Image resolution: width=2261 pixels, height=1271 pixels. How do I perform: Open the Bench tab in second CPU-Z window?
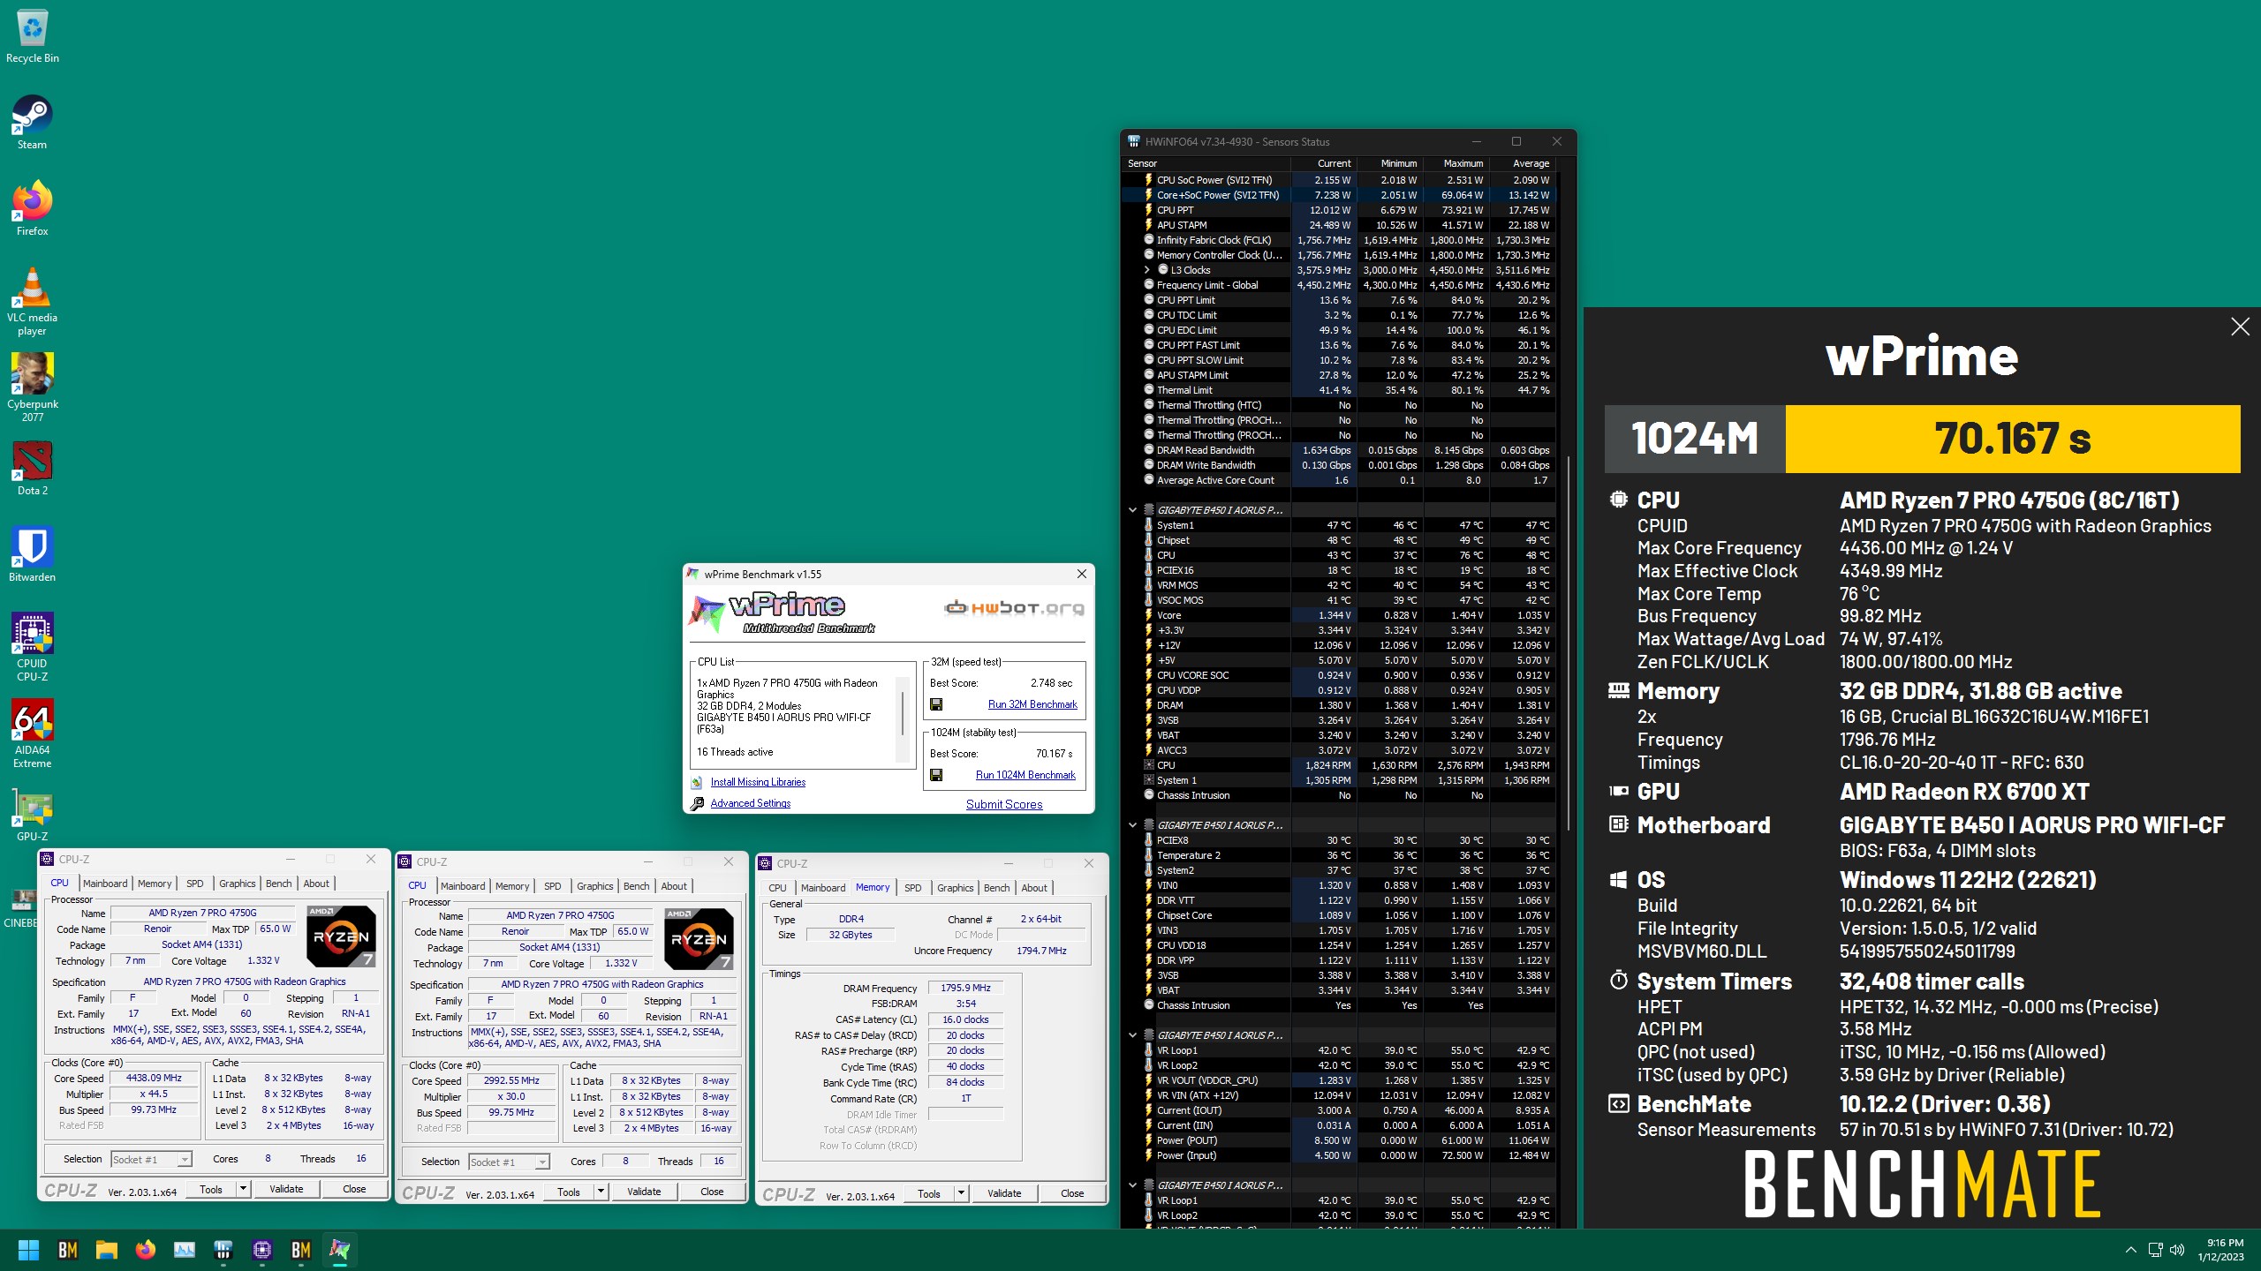tap(636, 886)
